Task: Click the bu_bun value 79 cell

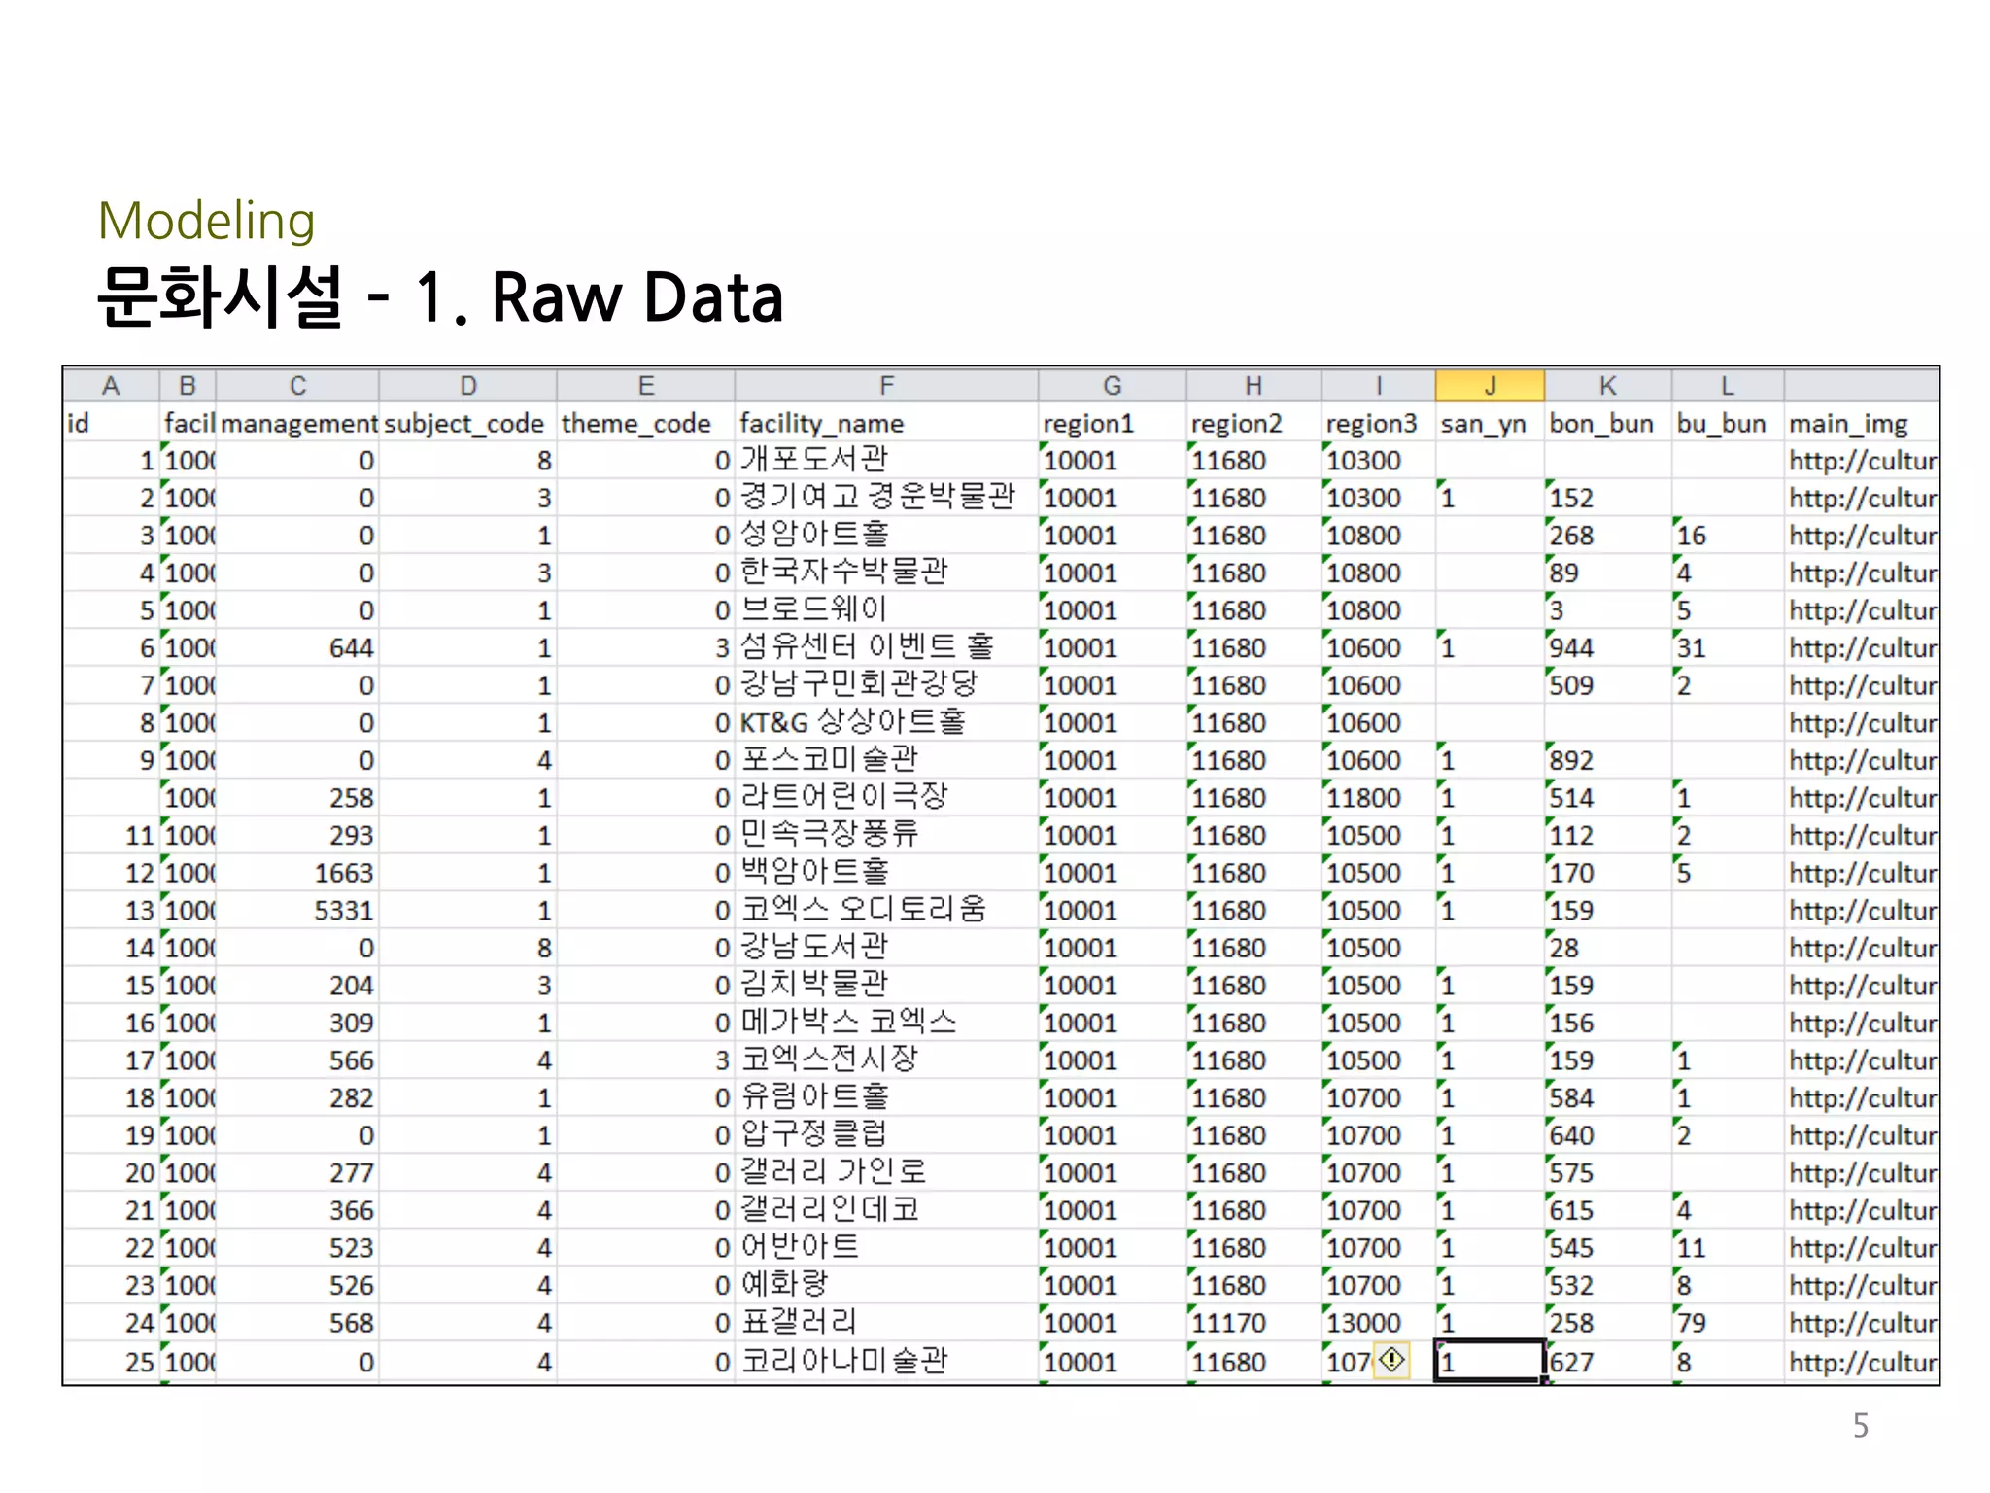Action: pos(1692,1323)
